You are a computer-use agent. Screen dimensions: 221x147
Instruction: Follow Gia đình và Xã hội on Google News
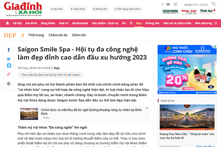(50, 75)
